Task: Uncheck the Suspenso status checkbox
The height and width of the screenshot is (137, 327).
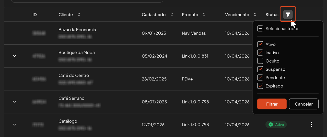Action: click(x=260, y=69)
